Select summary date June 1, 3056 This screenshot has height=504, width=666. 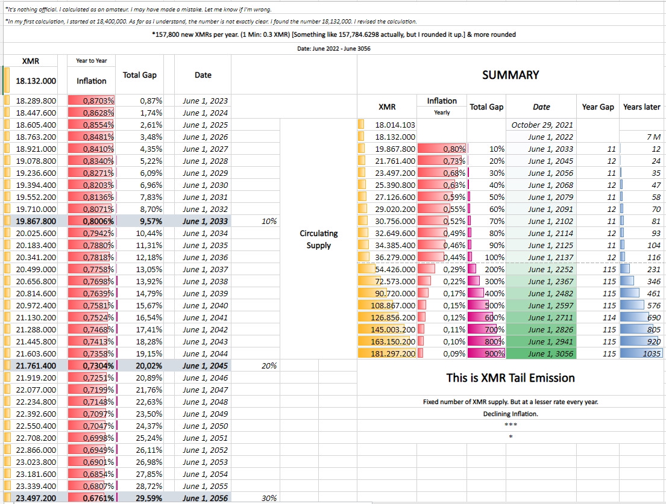542,353
